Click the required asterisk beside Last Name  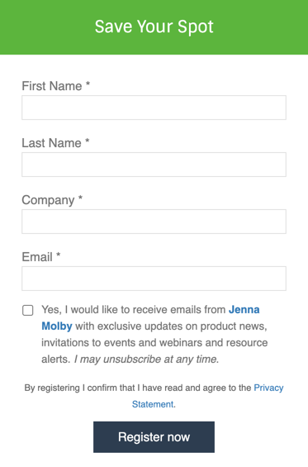(x=88, y=141)
